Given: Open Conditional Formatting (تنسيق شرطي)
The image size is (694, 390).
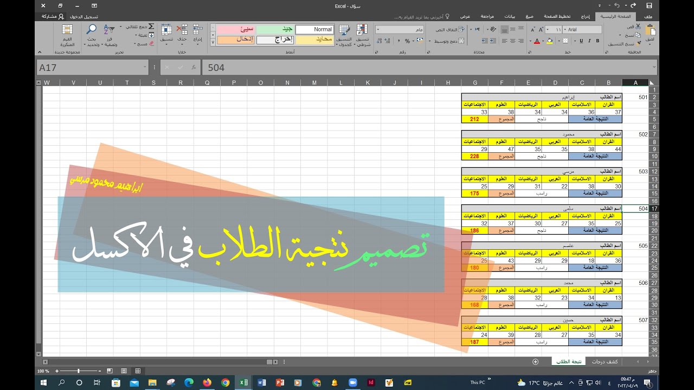Looking at the screenshot, I should [363, 35].
